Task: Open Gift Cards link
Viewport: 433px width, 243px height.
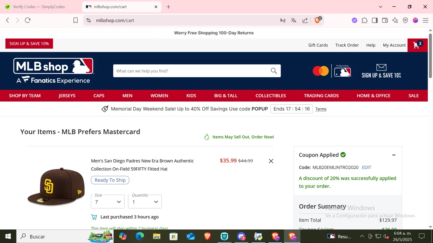Action: click(318, 45)
